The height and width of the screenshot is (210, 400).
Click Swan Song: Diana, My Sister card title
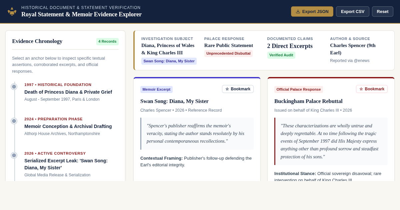pyautogui.click(x=174, y=101)
